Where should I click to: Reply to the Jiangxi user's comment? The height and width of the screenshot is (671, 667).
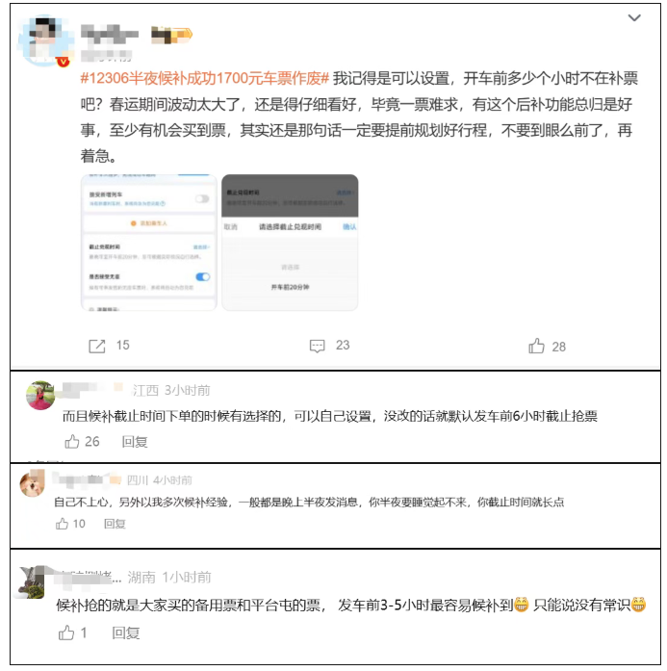point(135,442)
